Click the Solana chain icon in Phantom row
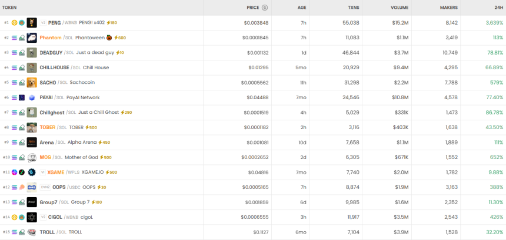 15,38
